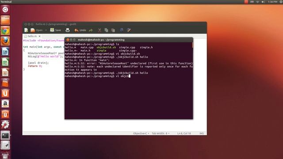Click the terminal title bar mahesh@mahesh-pc
Viewport: 283px width, 159px height.
pos(129,40)
